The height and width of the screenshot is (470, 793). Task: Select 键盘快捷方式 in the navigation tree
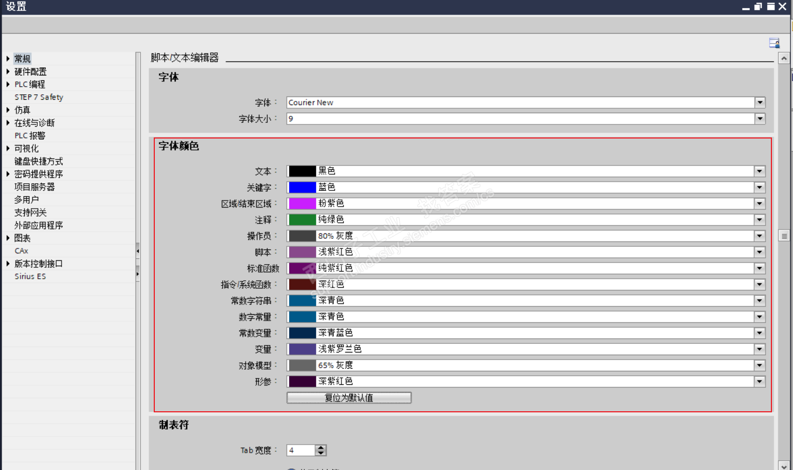pos(38,161)
